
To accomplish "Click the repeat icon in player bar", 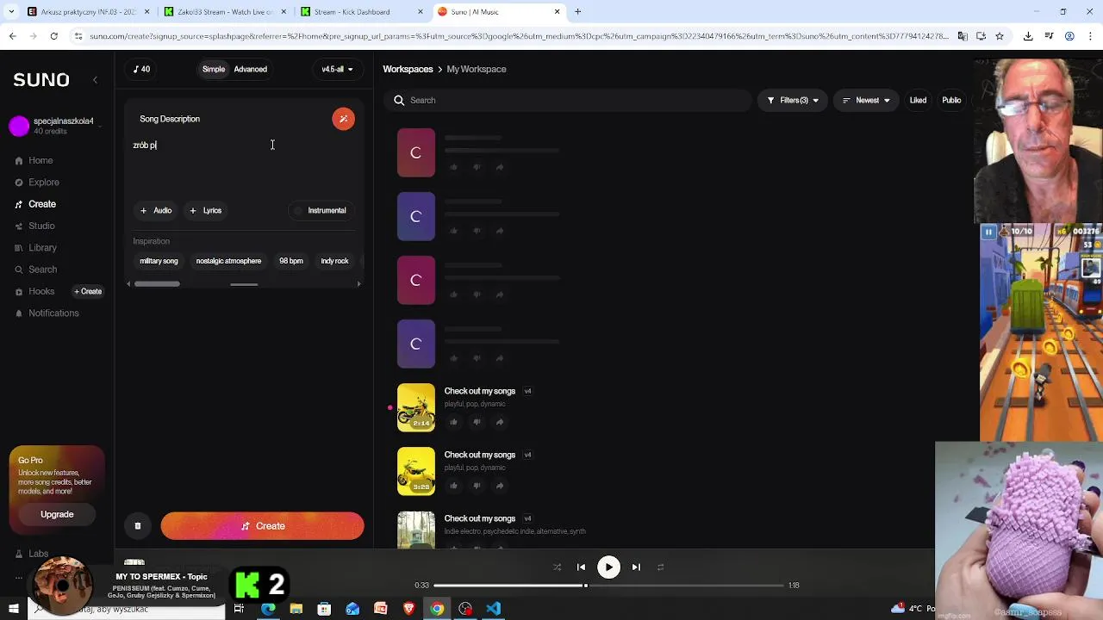I will [x=660, y=567].
